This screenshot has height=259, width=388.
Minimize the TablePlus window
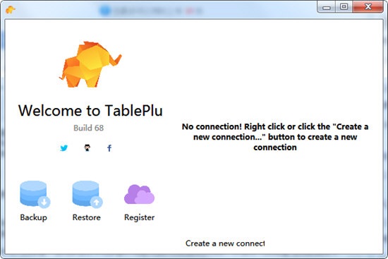point(327,7)
